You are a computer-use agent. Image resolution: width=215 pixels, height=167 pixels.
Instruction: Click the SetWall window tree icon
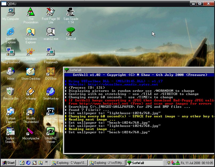coord(66,70)
